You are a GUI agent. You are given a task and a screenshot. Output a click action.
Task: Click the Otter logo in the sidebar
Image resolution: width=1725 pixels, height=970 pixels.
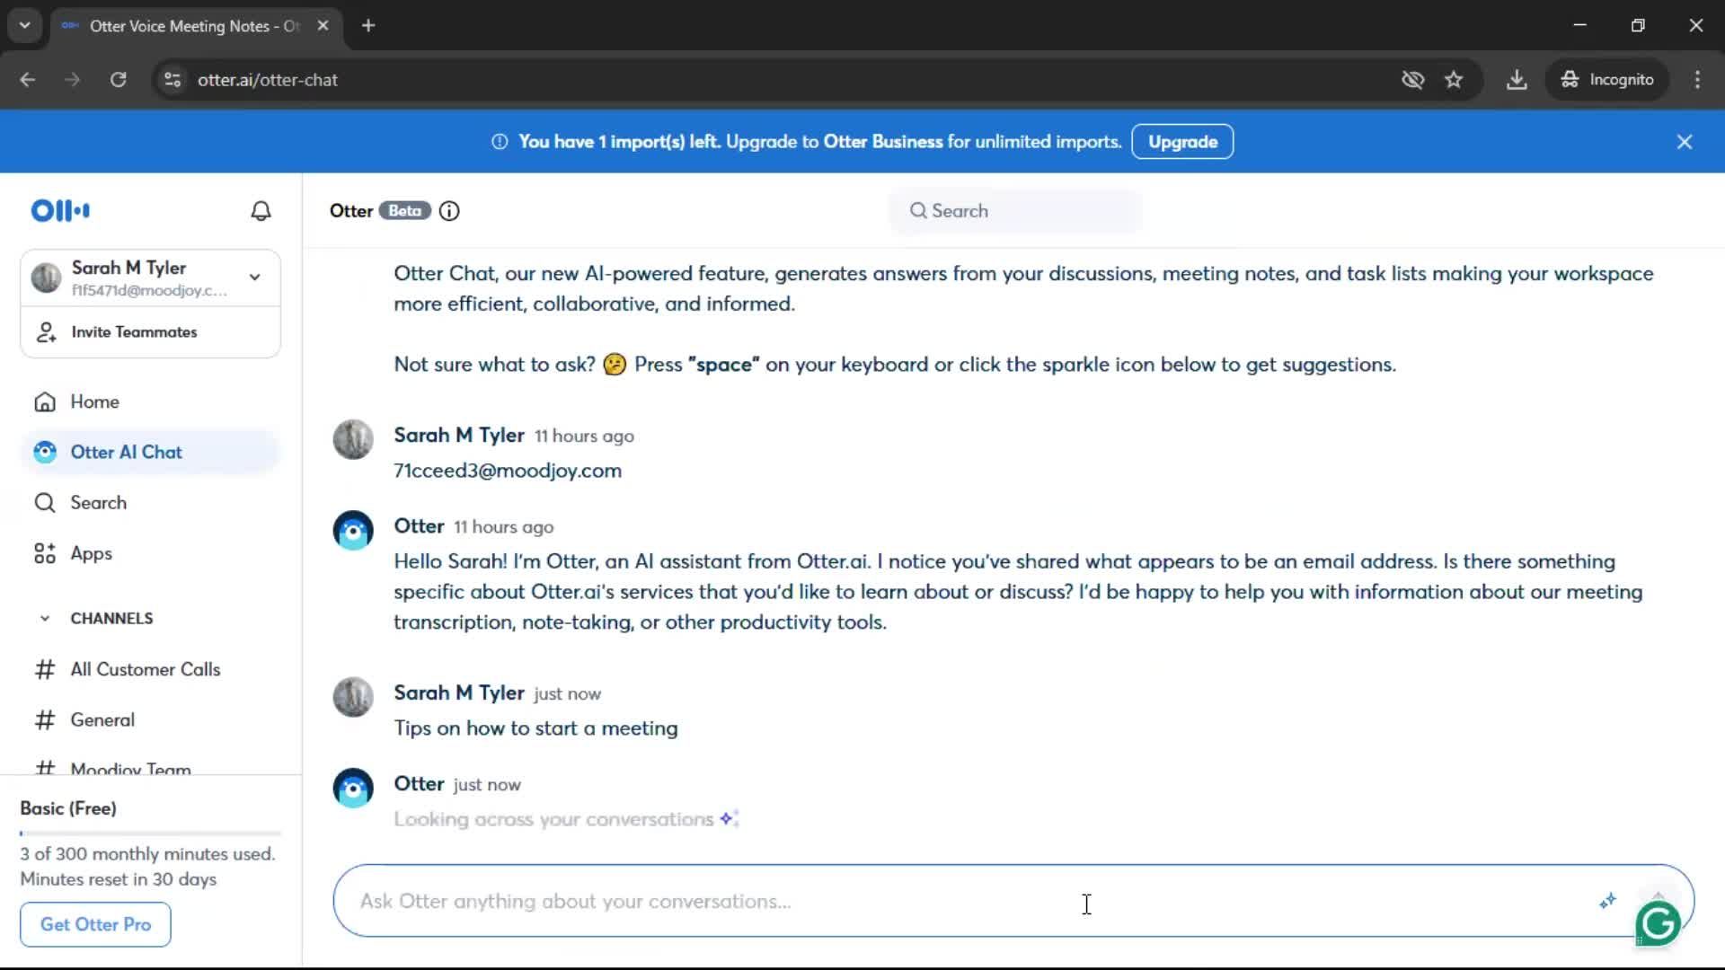60,210
